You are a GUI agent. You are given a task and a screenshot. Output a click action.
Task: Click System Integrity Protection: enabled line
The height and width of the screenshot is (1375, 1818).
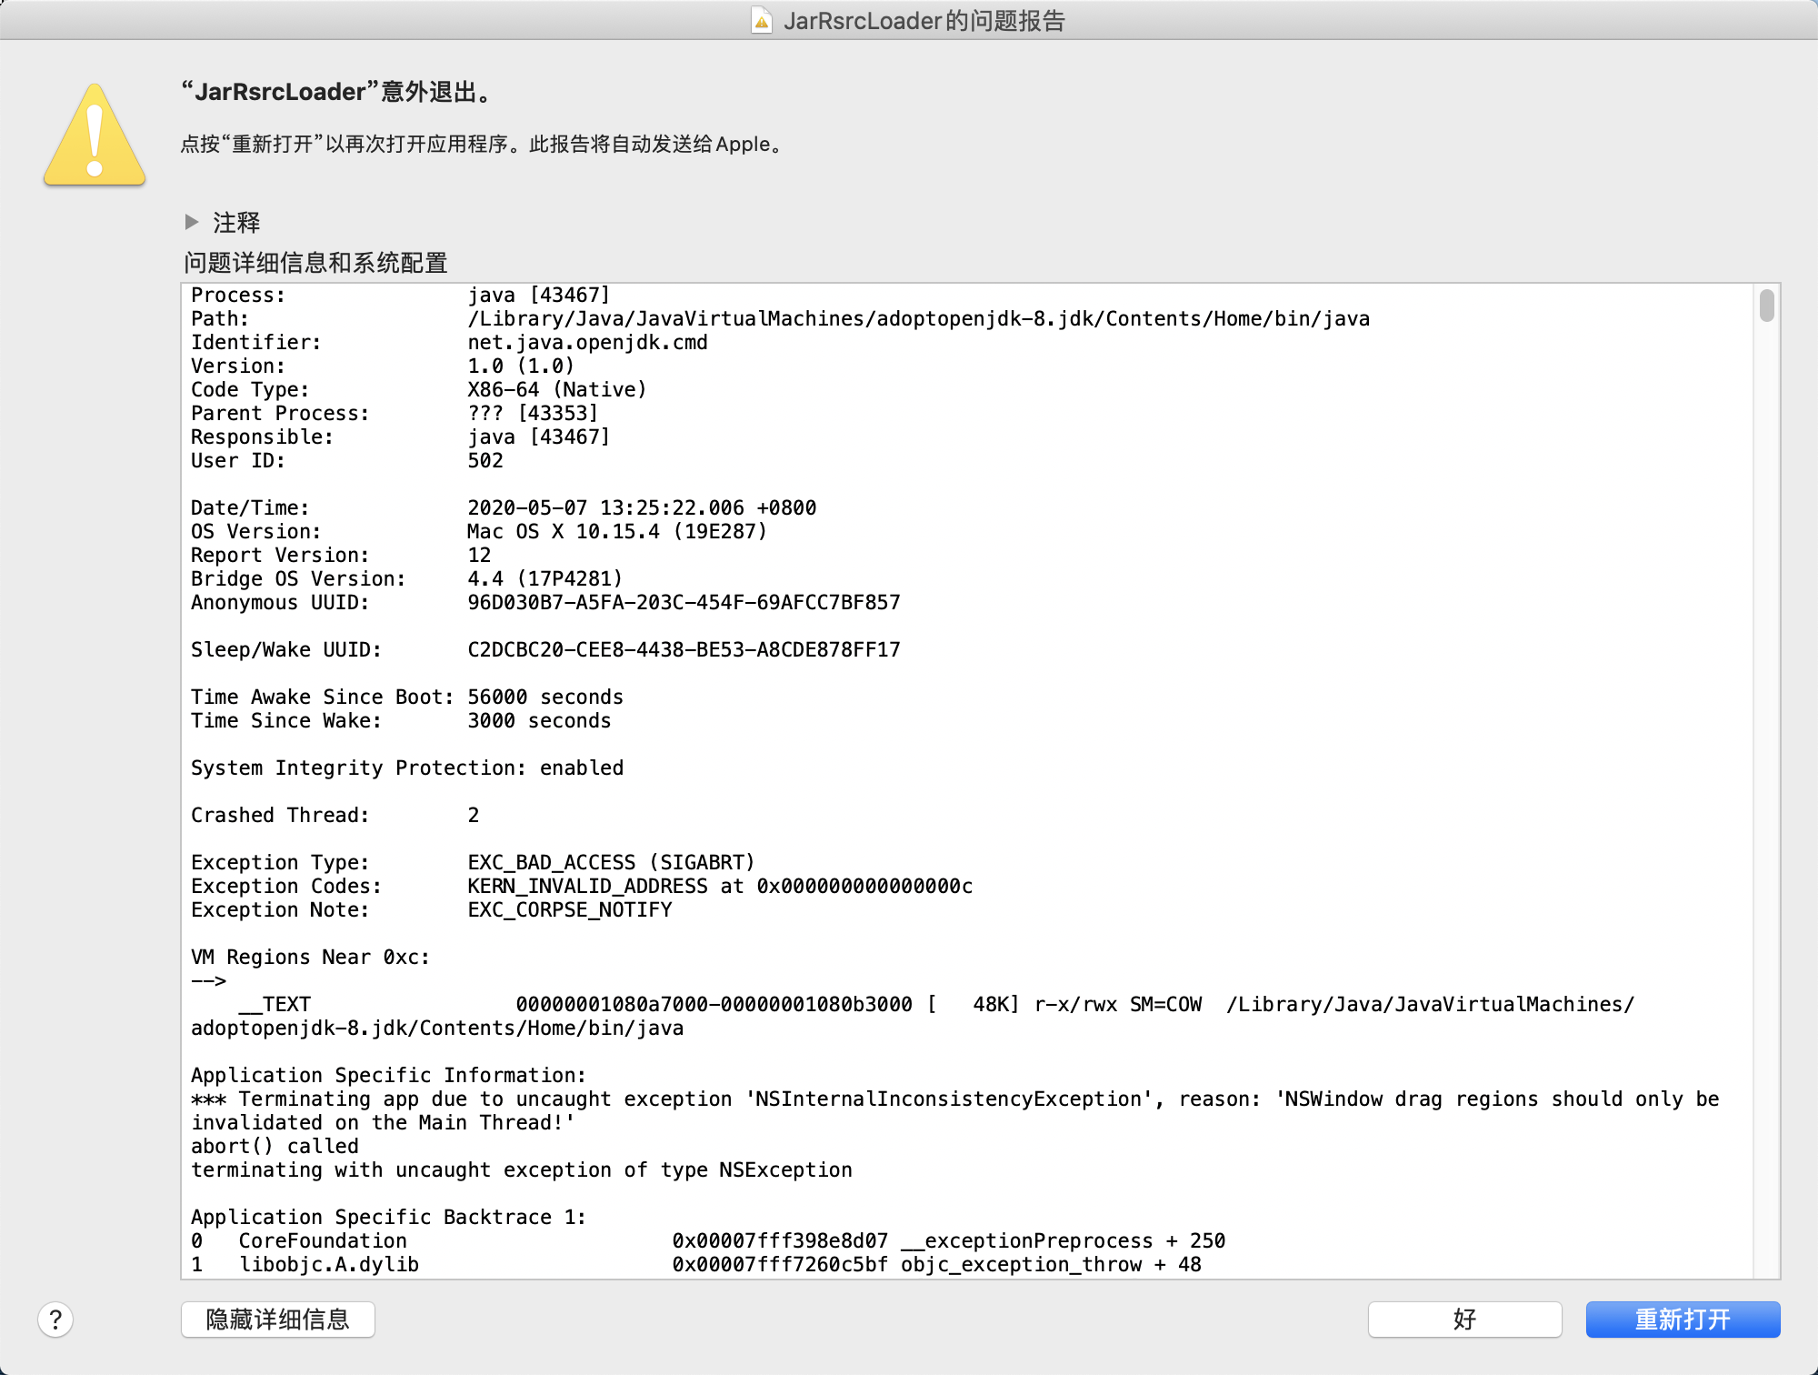pyautogui.click(x=407, y=768)
